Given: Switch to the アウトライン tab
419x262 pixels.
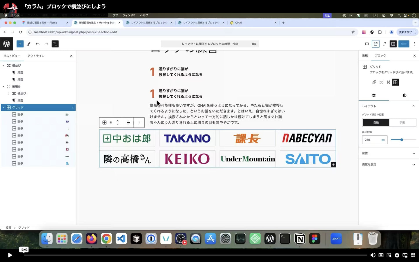Looking at the screenshot, I should pos(36,55).
